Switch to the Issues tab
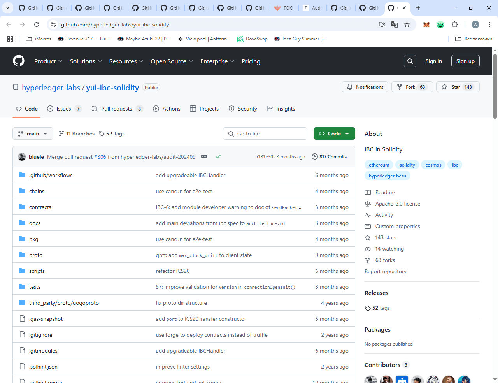The image size is (498, 383). [x=64, y=109]
